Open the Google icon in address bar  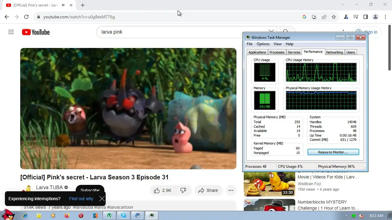[304, 17]
